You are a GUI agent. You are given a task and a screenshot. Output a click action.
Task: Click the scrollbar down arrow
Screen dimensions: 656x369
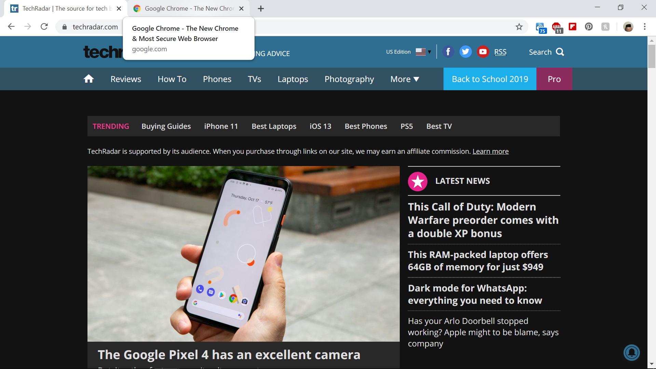(x=652, y=365)
